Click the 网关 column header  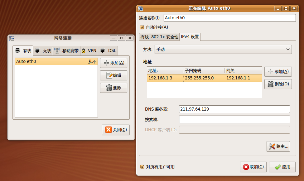click(x=243, y=71)
